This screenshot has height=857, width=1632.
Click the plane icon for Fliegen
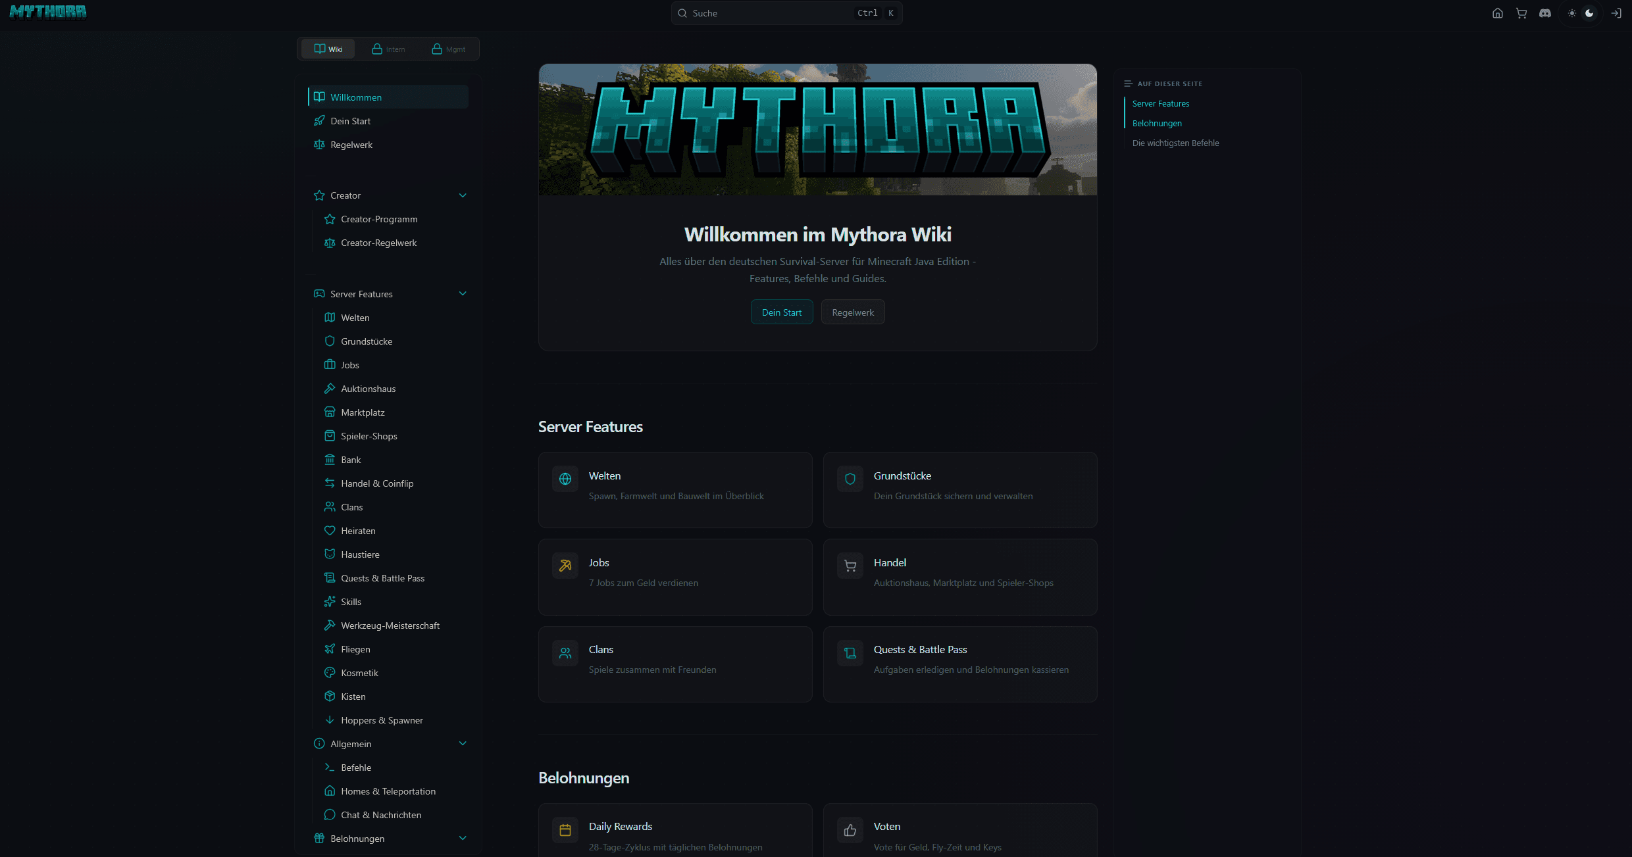pyautogui.click(x=330, y=649)
